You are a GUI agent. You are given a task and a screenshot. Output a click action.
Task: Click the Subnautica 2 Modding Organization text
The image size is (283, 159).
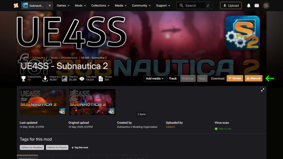coord(137,127)
